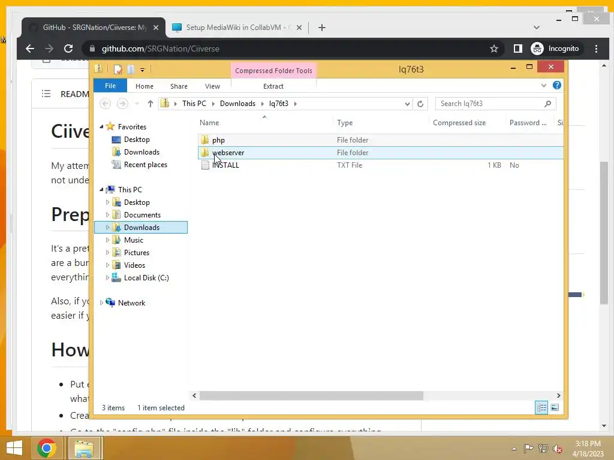
Task: Sort by the Name column header
Action: click(x=209, y=123)
